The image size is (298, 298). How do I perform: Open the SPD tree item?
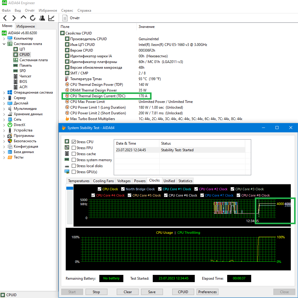[23, 71]
